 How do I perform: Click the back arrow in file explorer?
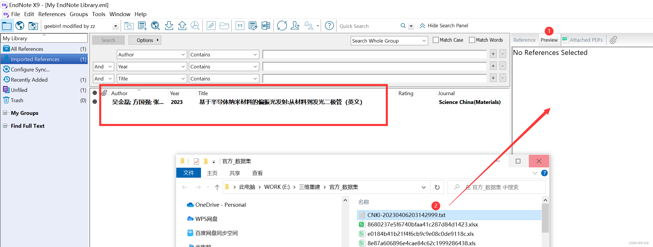185,187
